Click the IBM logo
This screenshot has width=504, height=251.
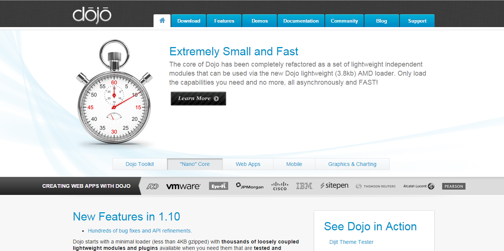tap(304, 186)
